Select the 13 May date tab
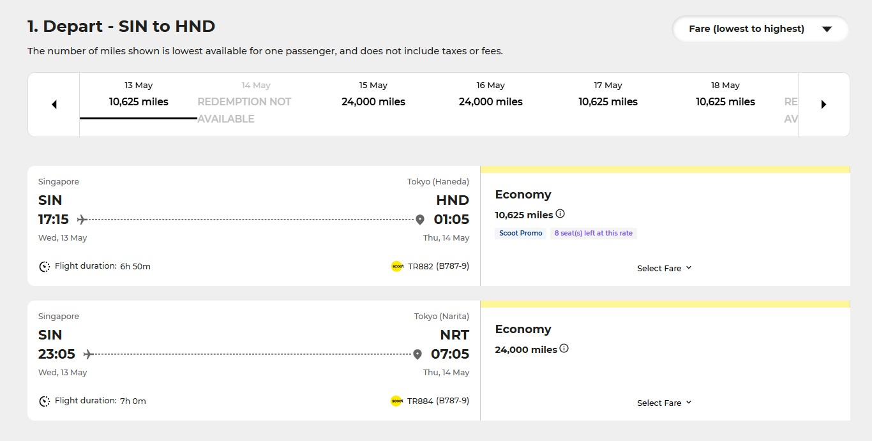The height and width of the screenshot is (441, 872). (139, 94)
